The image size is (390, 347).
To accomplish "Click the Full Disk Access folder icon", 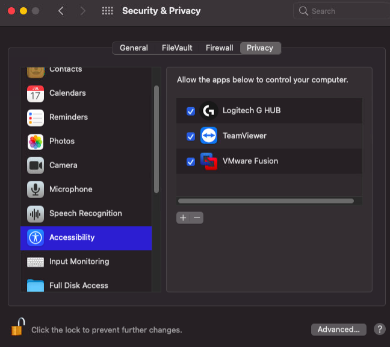I will point(36,286).
